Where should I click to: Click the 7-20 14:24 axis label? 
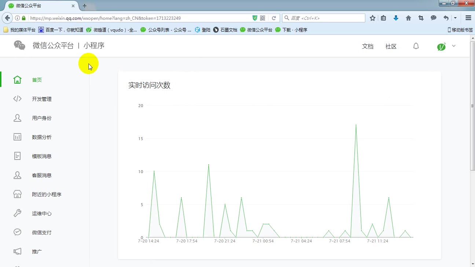(x=148, y=241)
